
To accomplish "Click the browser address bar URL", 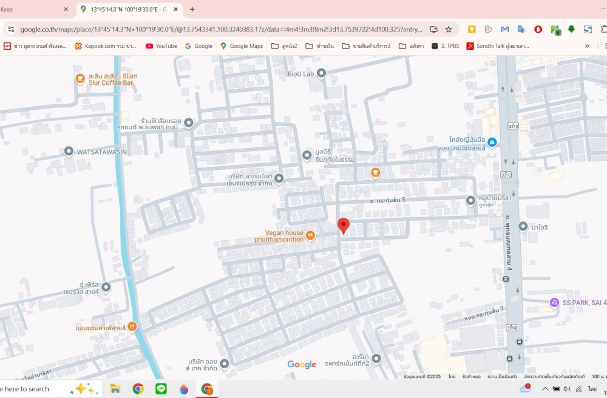I will (221, 29).
